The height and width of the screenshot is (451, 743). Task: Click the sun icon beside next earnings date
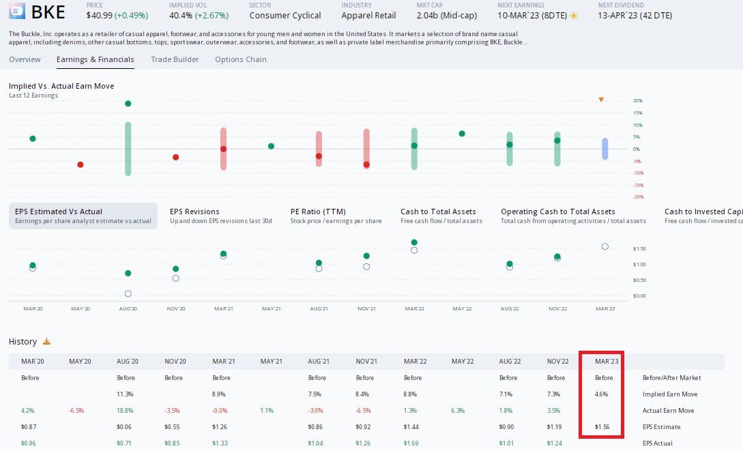point(574,16)
